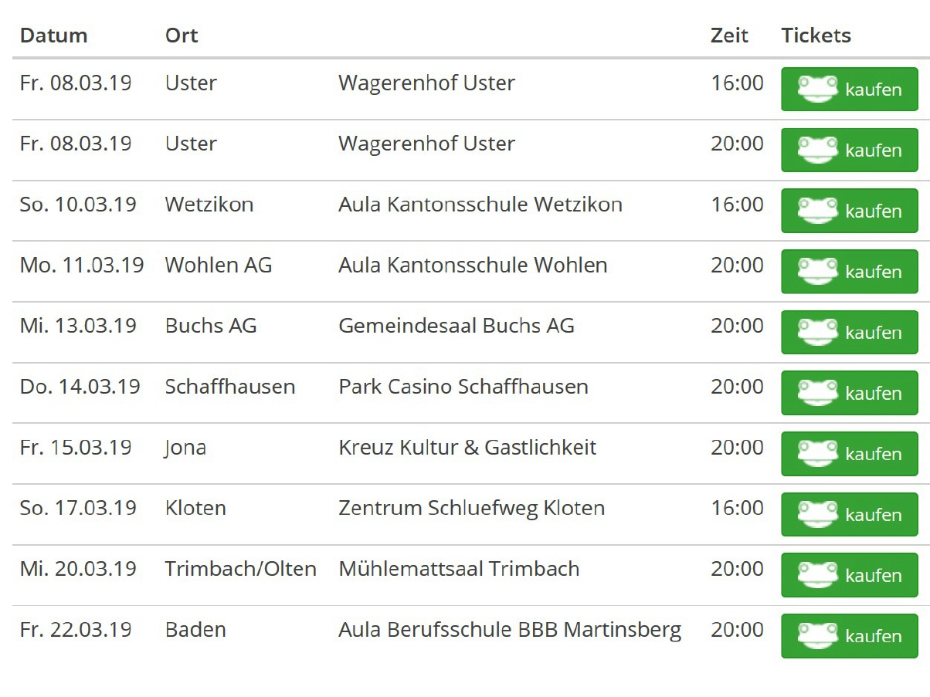Click frog icon in Buchs AG row
930x697 pixels.
tap(818, 331)
